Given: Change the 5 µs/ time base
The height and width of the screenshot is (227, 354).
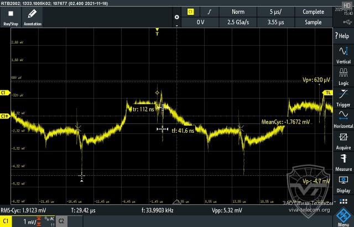Looking at the screenshot, I should 275,12.
